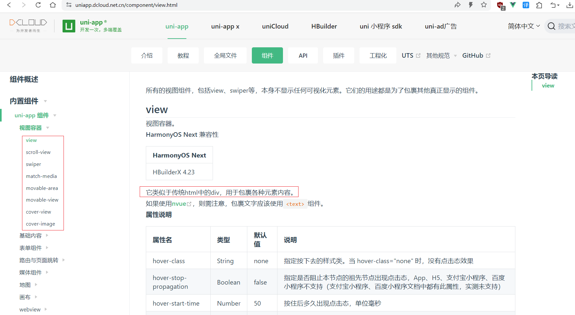
Task: Open 组件 section button
Action: pos(267,55)
